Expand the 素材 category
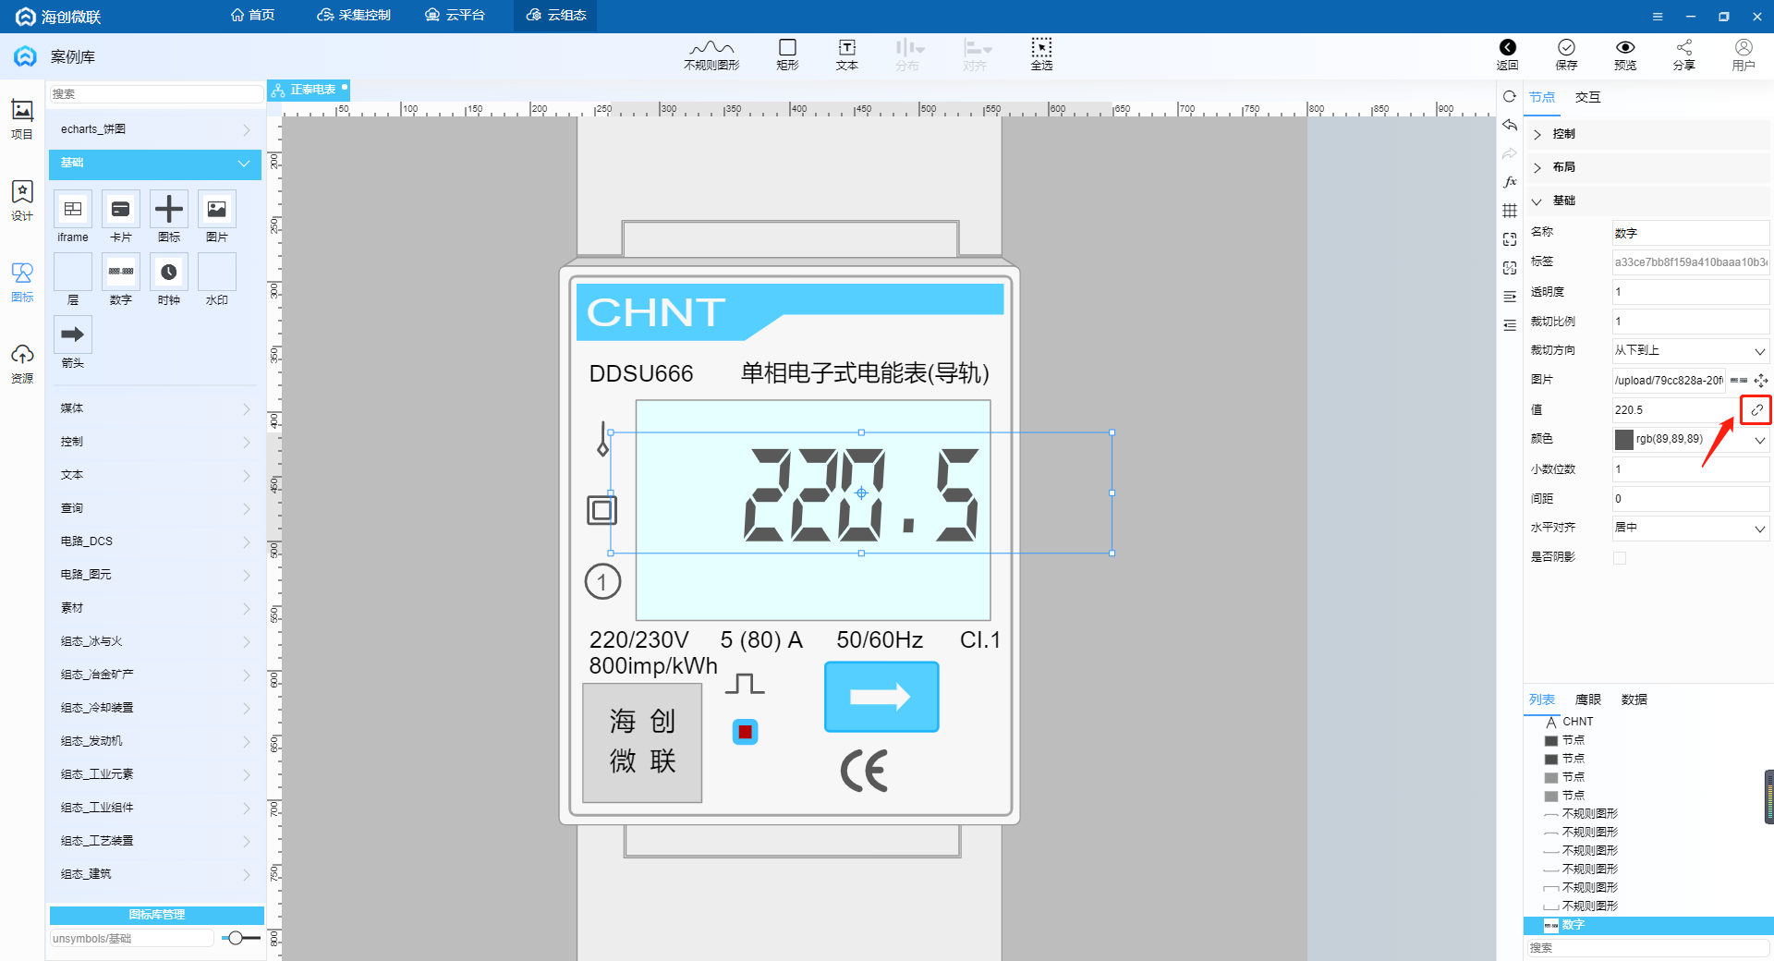This screenshot has height=961, width=1774. coord(155,608)
